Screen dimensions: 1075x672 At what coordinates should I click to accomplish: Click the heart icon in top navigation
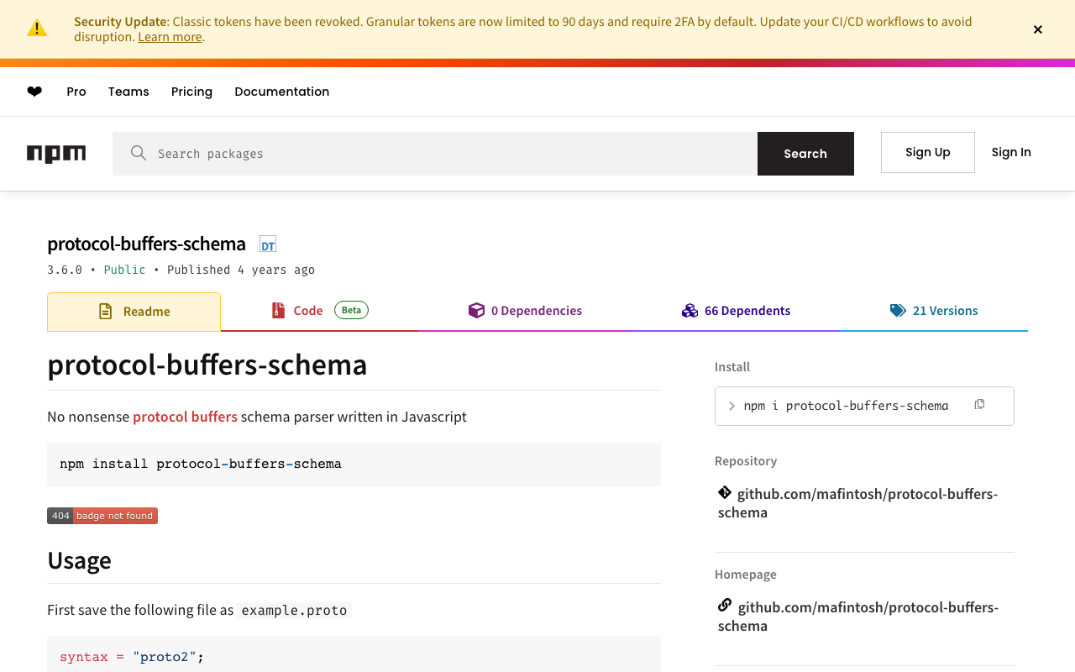(34, 92)
